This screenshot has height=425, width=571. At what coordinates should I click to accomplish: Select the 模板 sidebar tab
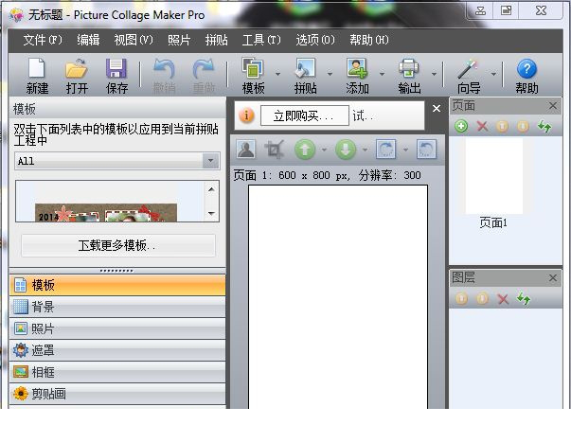pos(117,285)
